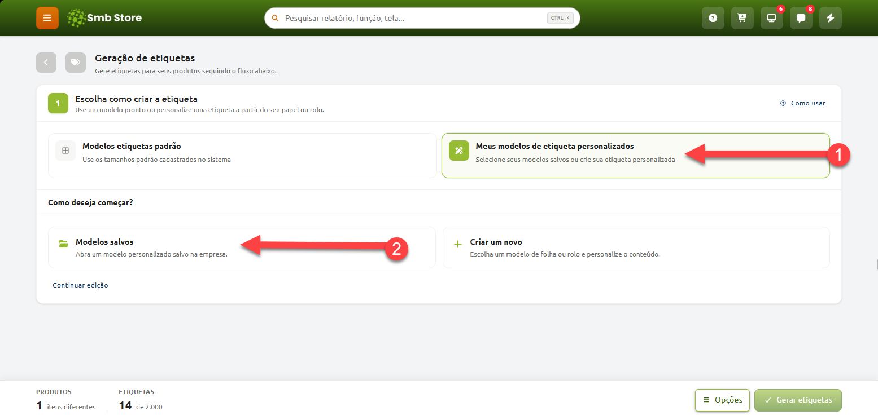878x420 pixels.
Task: Click the Como deseja começar? text
Action: tap(90, 202)
